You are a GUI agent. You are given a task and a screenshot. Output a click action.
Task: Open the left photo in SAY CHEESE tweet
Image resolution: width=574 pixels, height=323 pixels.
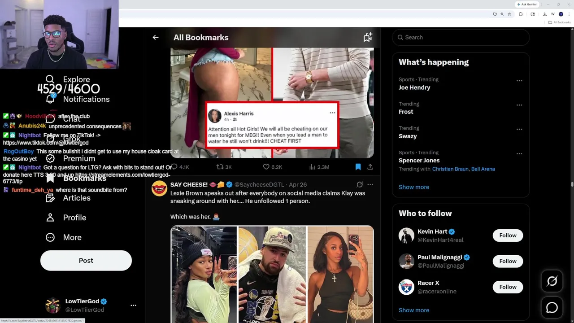click(x=204, y=275)
